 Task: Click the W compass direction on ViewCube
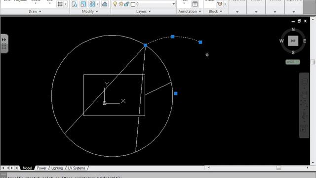[x=281, y=41]
